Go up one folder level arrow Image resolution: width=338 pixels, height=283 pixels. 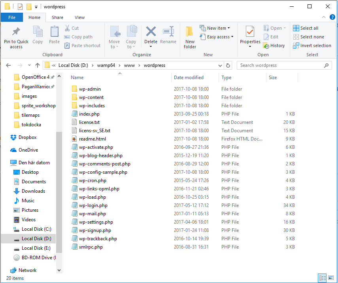(x=38, y=65)
